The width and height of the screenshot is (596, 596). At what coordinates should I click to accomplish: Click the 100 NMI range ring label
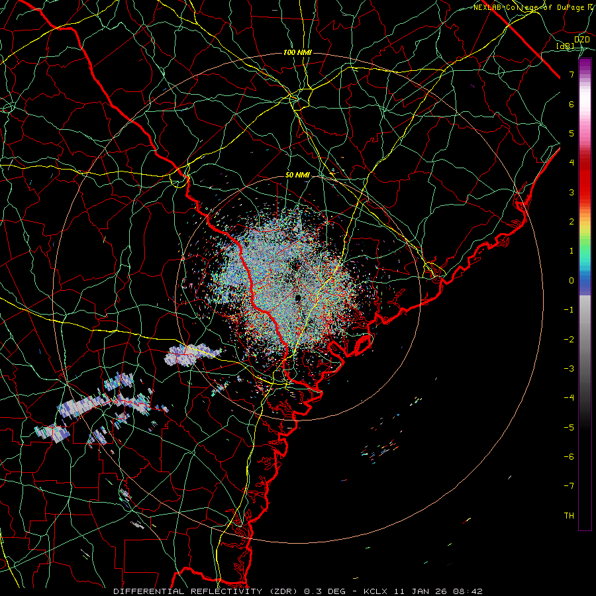pos(297,52)
